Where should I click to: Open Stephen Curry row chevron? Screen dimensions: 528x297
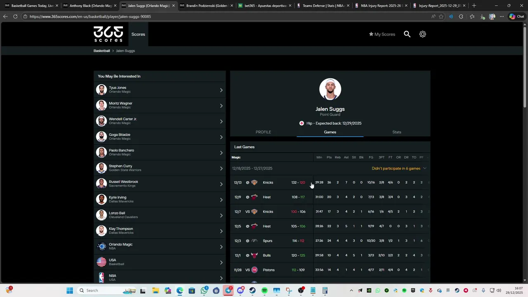tap(221, 168)
